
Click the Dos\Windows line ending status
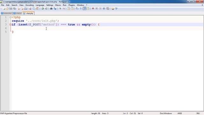point(166,113)
